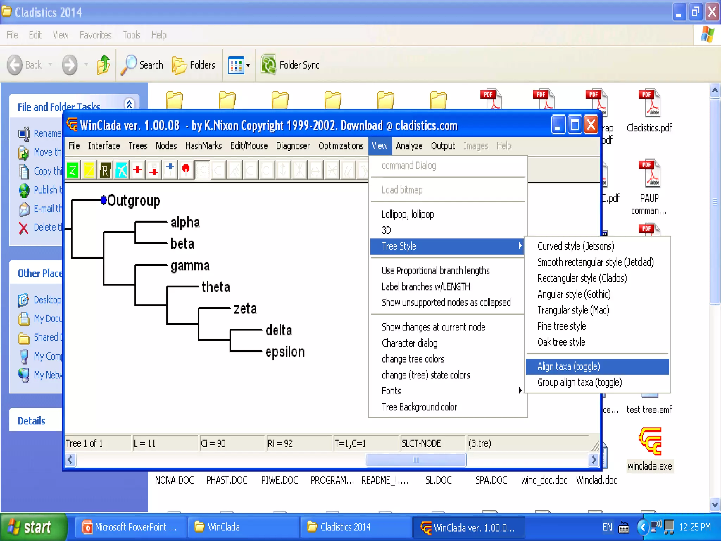The width and height of the screenshot is (721, 541).
Task: Choose Curved style (Jetsons)
Action: 576,246
